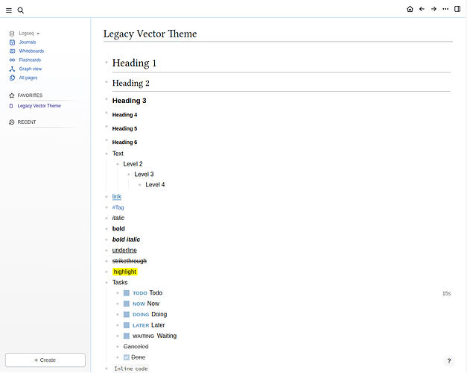Open Journals in the sidebar

click(x=28, y=42)
